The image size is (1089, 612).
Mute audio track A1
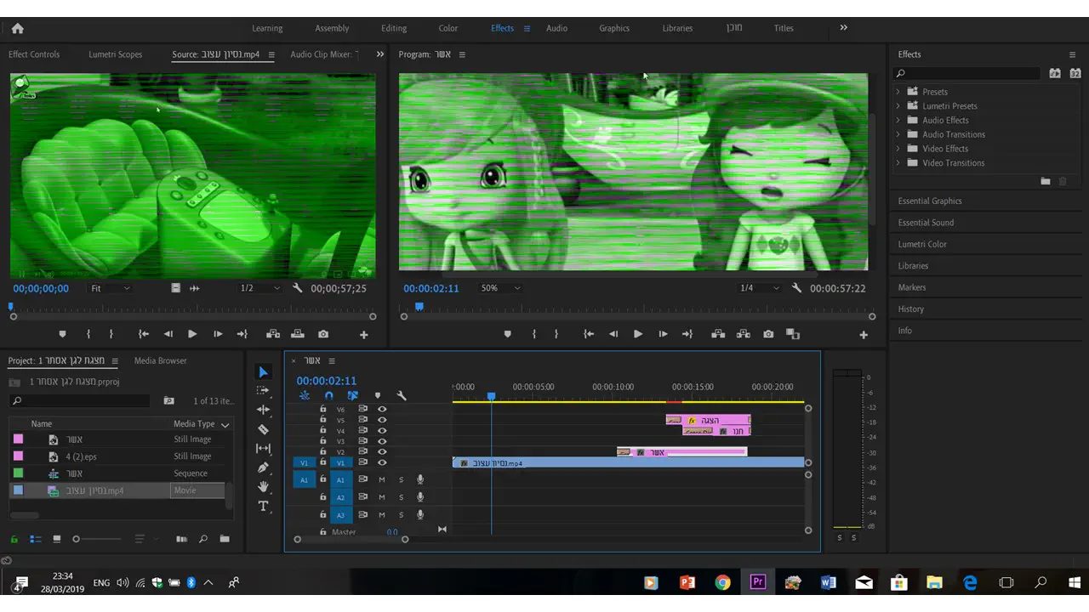pyautogui.click(x=382, y=480)
